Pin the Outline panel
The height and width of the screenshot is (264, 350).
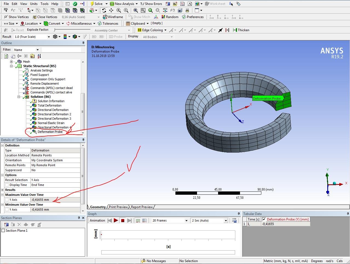(x=83, y=43)
